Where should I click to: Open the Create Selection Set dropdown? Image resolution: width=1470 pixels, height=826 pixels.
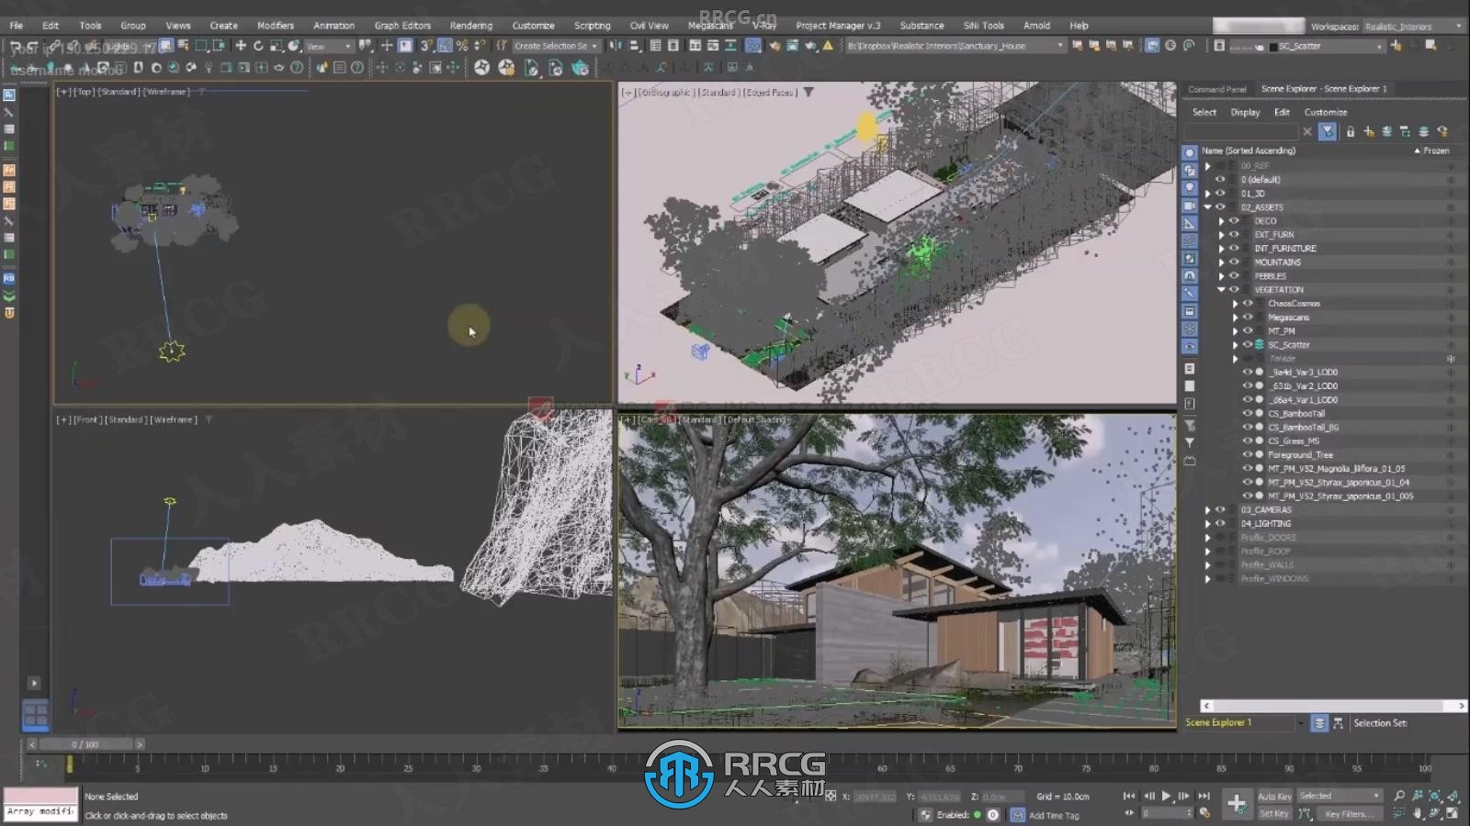coord(556,46)
